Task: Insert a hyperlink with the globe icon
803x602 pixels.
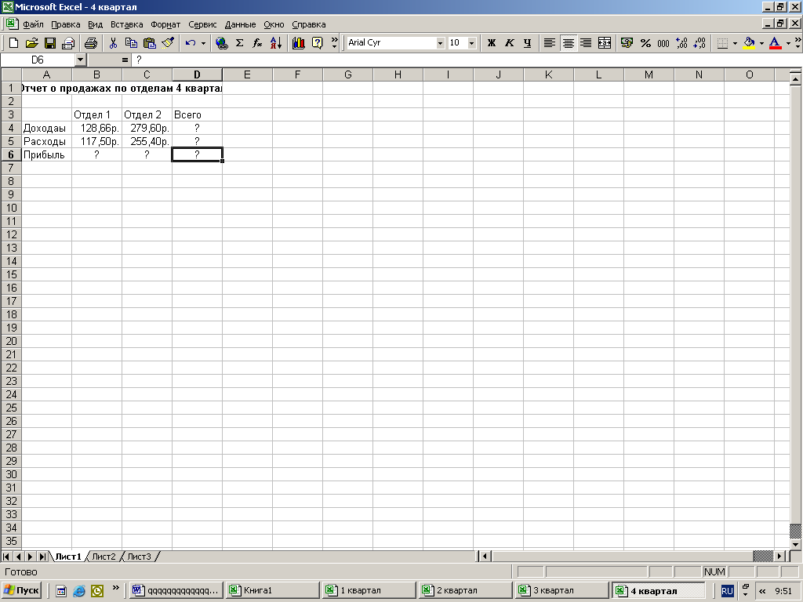Action: (x=221, y=43)
